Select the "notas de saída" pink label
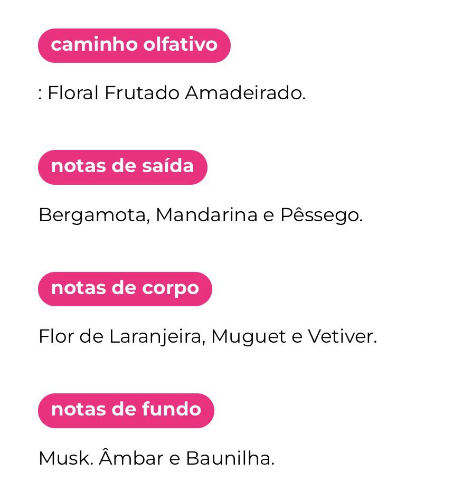 122,167
